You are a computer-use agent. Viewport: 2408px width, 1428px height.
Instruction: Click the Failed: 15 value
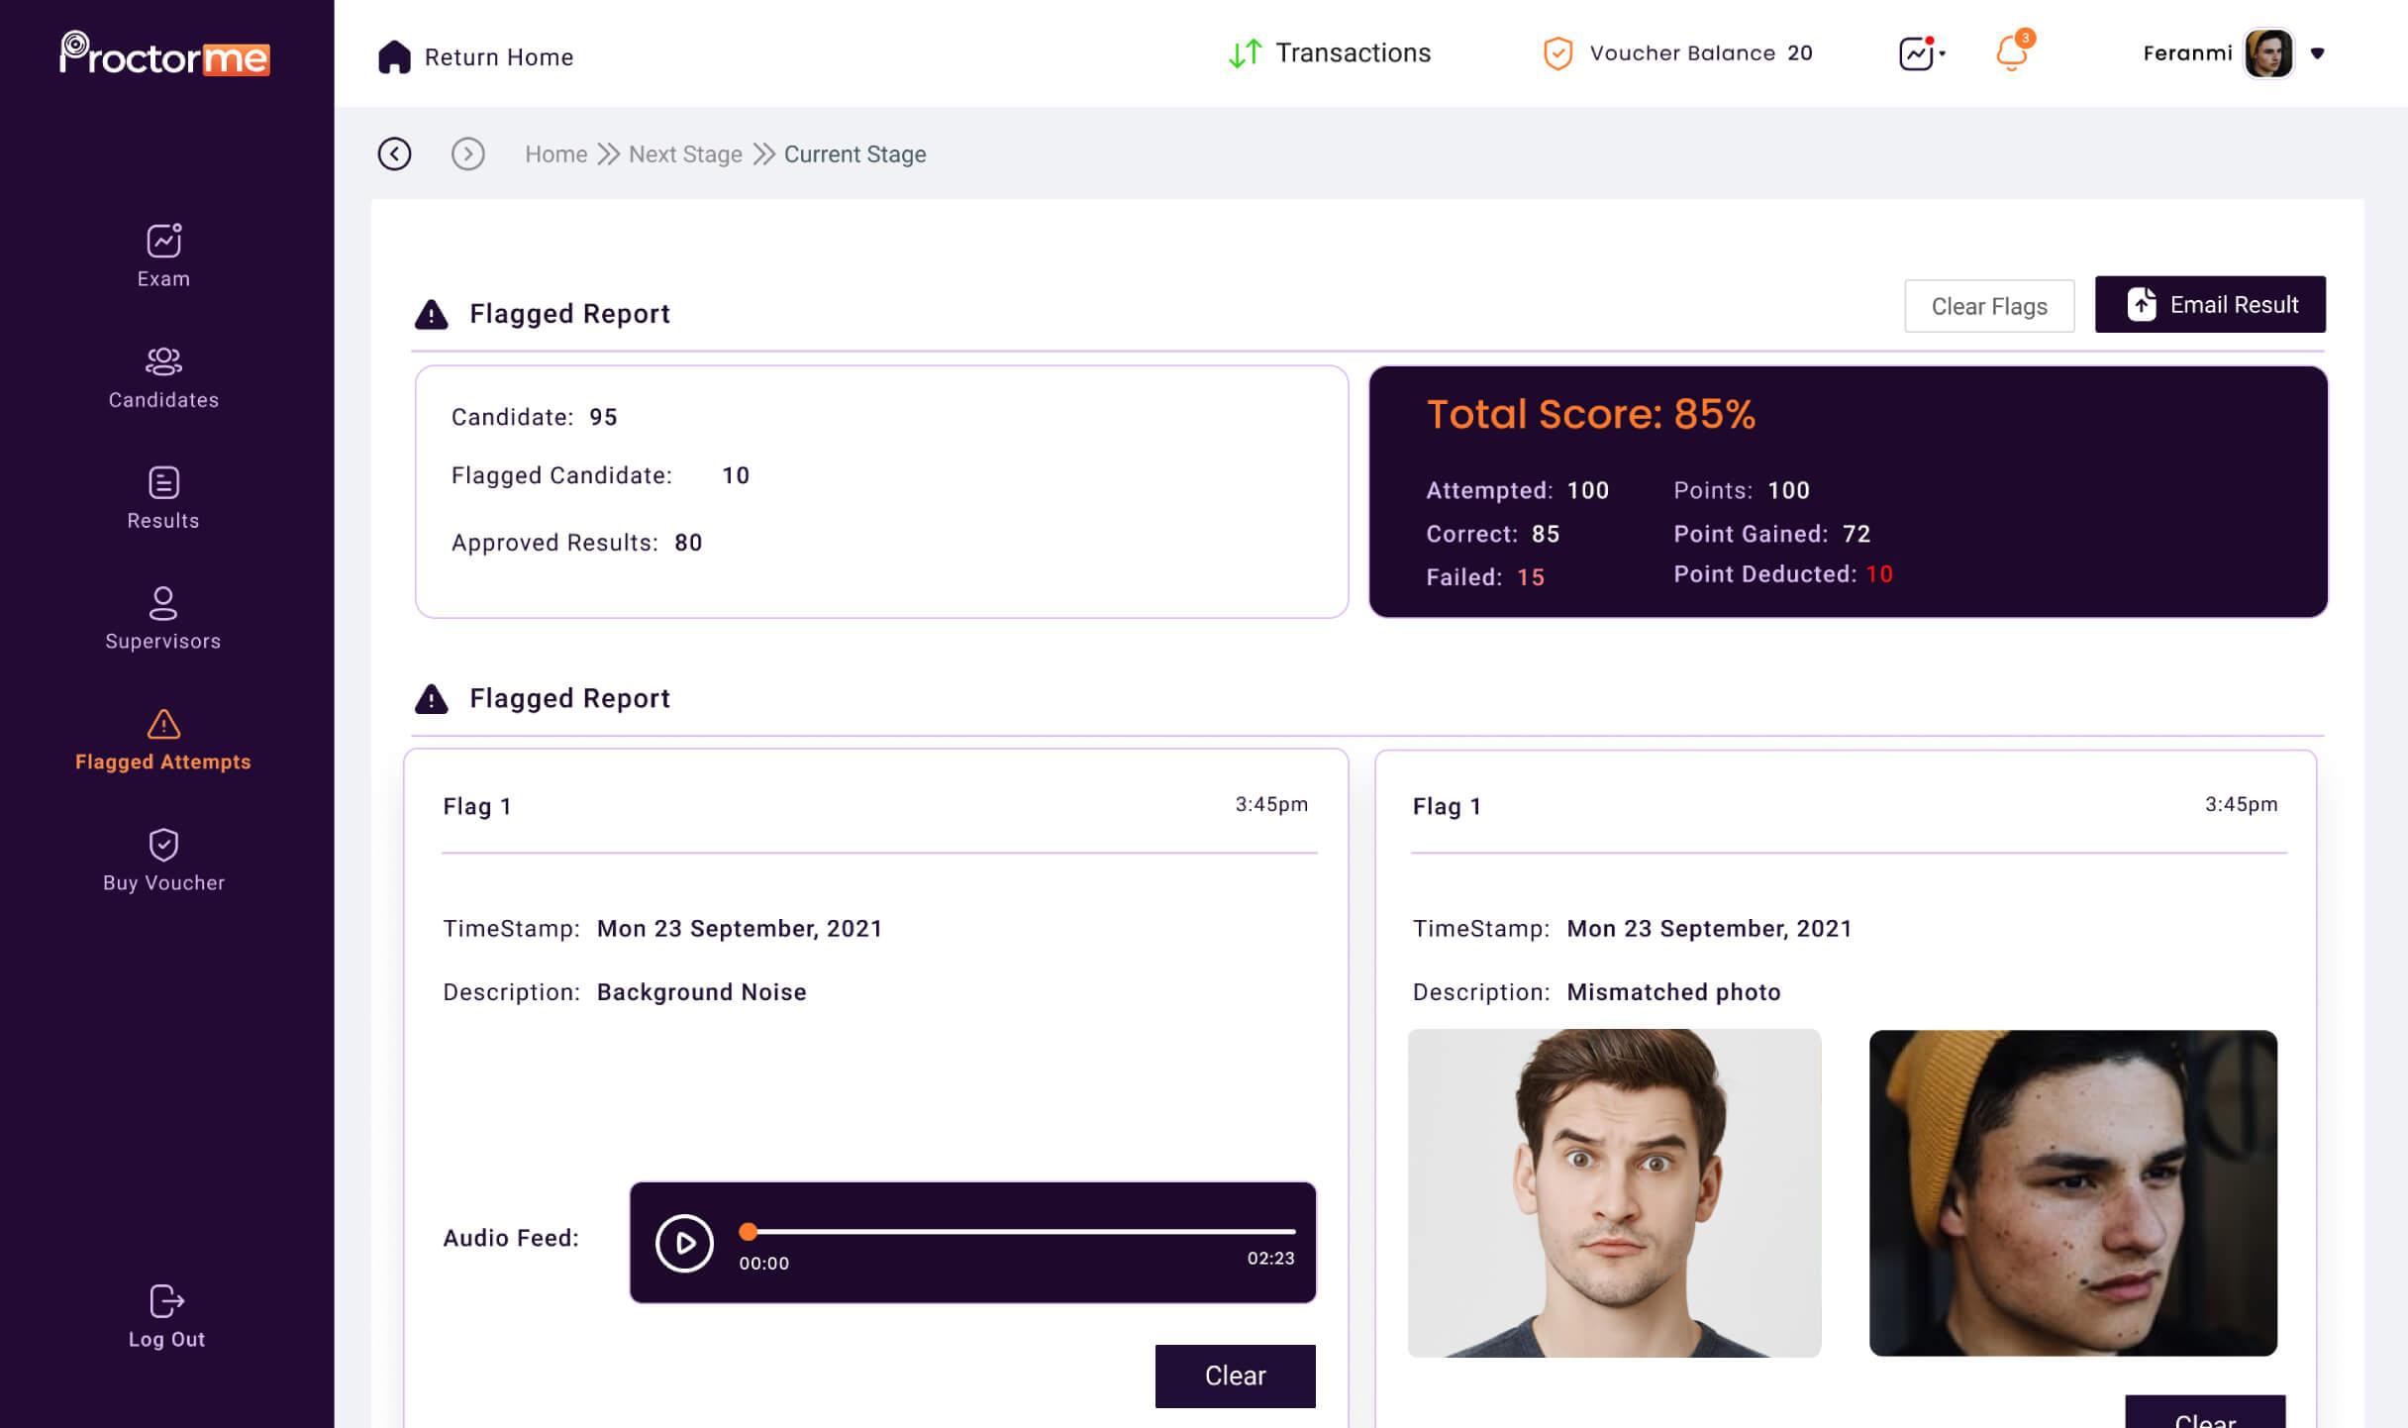pyautogui.click(x=1531, y=577)
